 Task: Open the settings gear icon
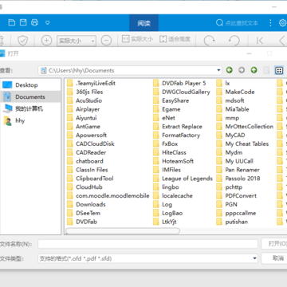(282, 23)
